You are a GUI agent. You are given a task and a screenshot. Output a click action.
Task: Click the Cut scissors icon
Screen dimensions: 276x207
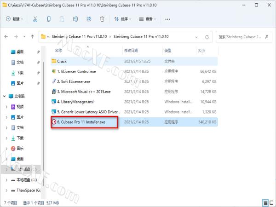35,19
